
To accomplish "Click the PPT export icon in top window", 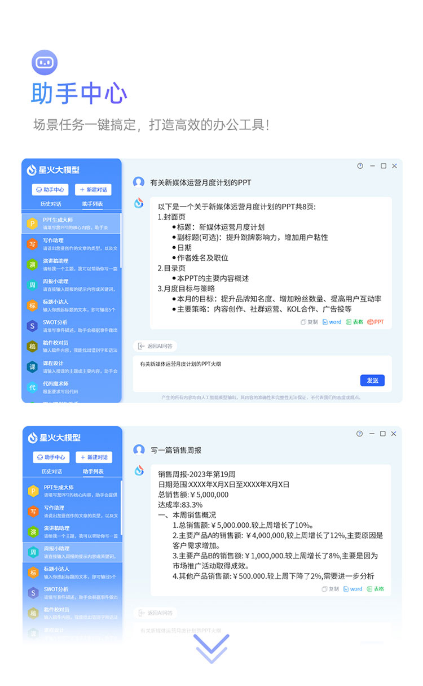I will 375,322.
